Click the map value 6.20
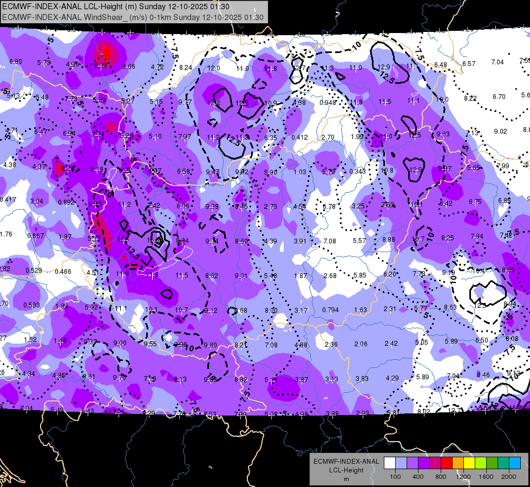Viewport: 530px width, 487px height. 389,274
